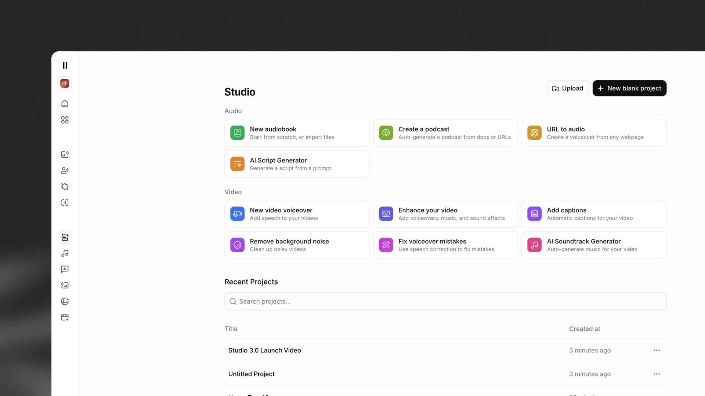The height and width of the screenshot is (396, 705).
Task: Select the globe publish icon in the sidebar
Action: pos(65,301)
